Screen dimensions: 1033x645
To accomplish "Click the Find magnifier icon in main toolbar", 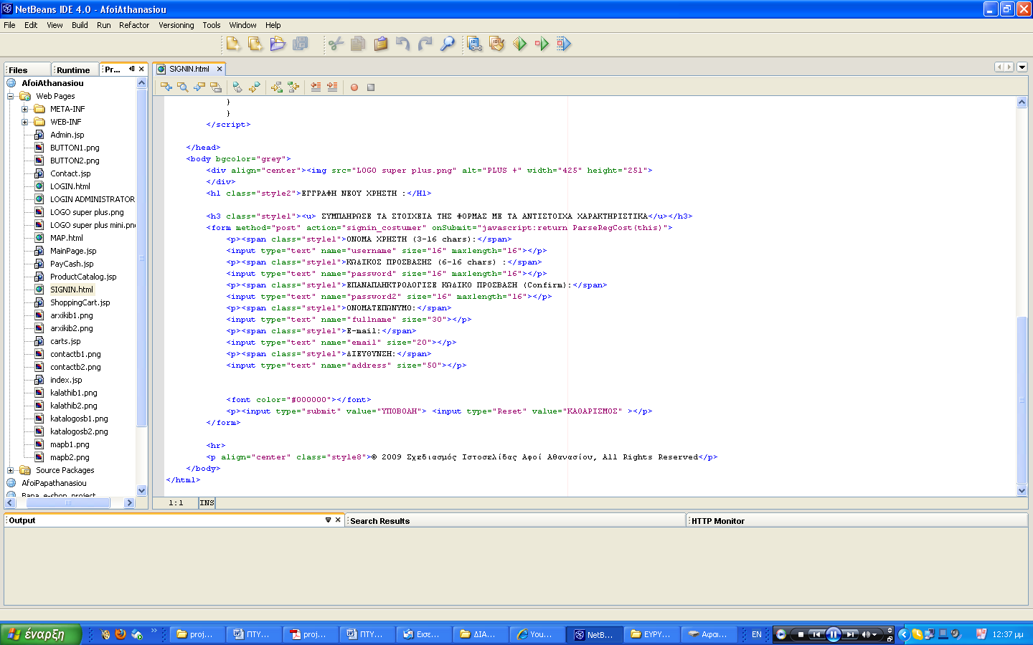I will point(448,44).
